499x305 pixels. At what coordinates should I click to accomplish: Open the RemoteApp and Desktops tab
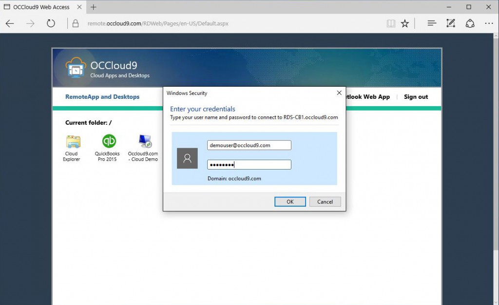(102, 96)
